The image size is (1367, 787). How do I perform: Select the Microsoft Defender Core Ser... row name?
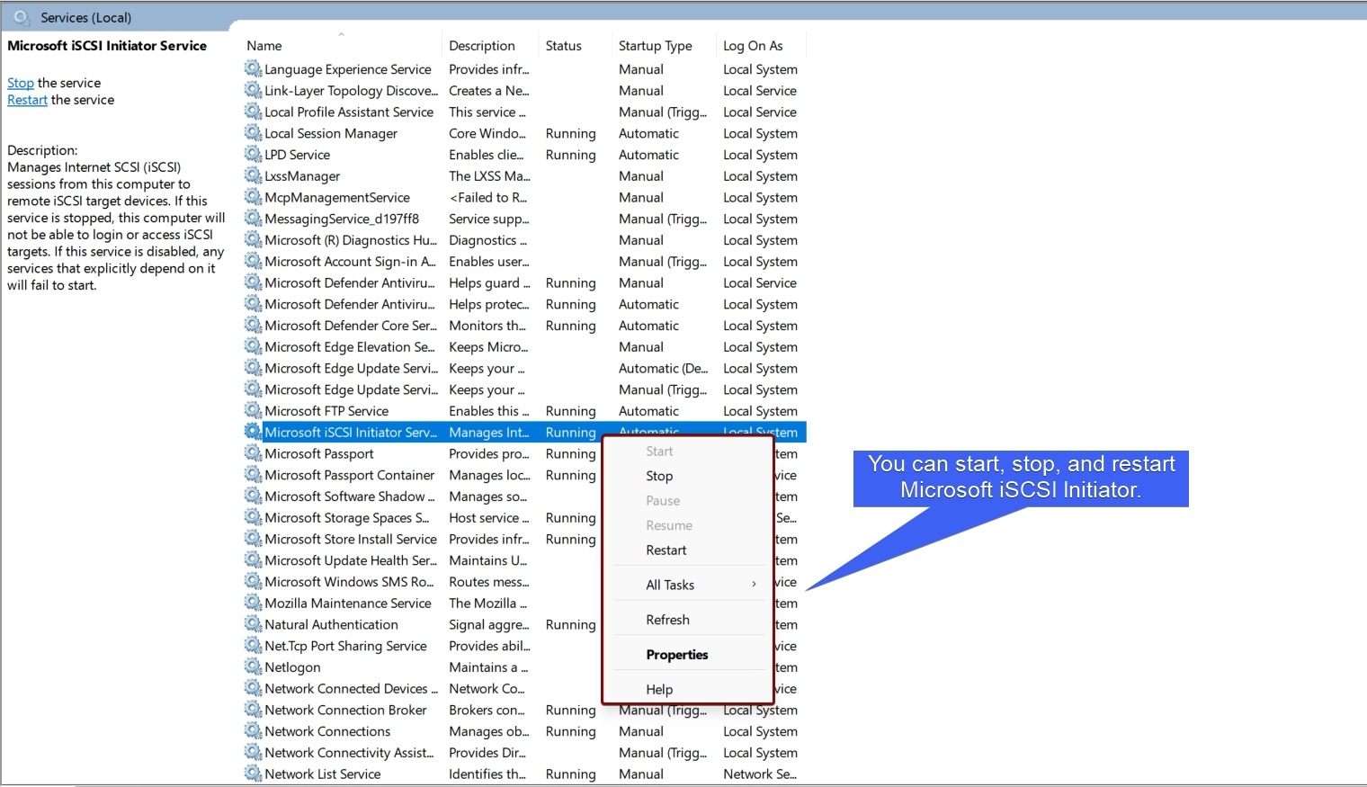click(x=351, y=326)
